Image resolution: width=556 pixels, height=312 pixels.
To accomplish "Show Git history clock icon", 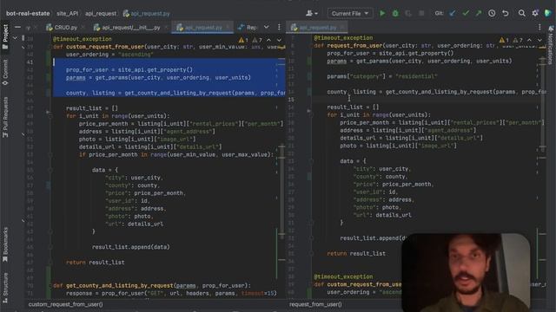I will (492, 14).
